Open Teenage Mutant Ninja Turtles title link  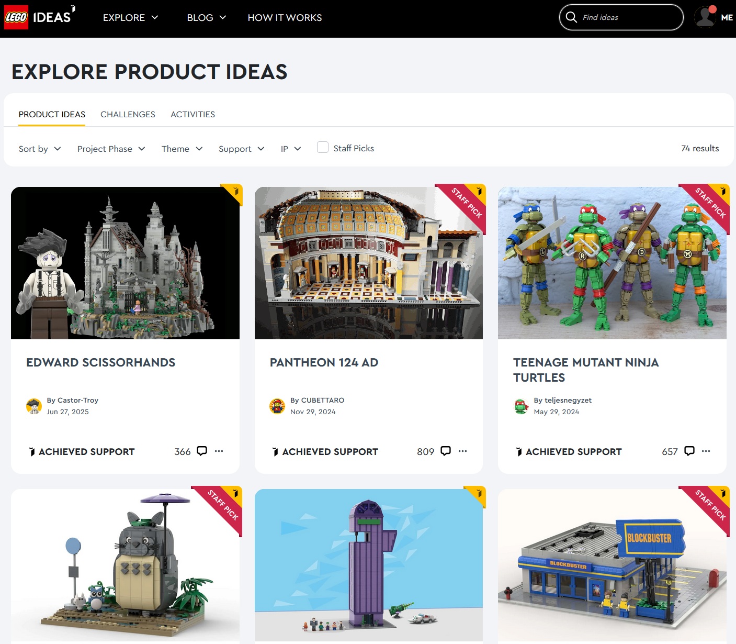[x=586, y=370]
